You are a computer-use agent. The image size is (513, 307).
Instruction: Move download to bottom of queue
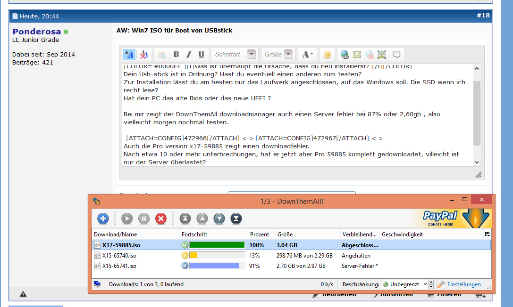tap(236, 218)
